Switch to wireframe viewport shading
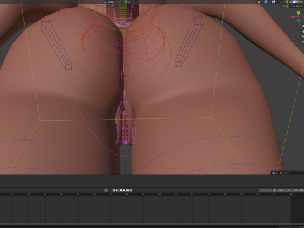The image size is (304, 228). tap(291, 2)
